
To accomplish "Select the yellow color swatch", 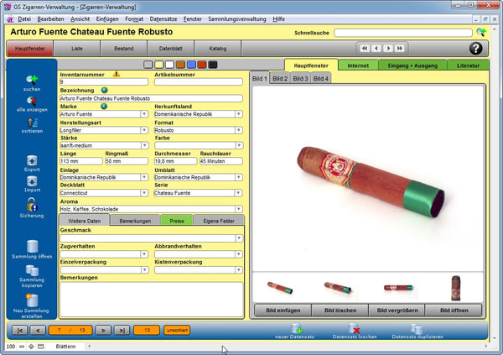I will 159,65.
